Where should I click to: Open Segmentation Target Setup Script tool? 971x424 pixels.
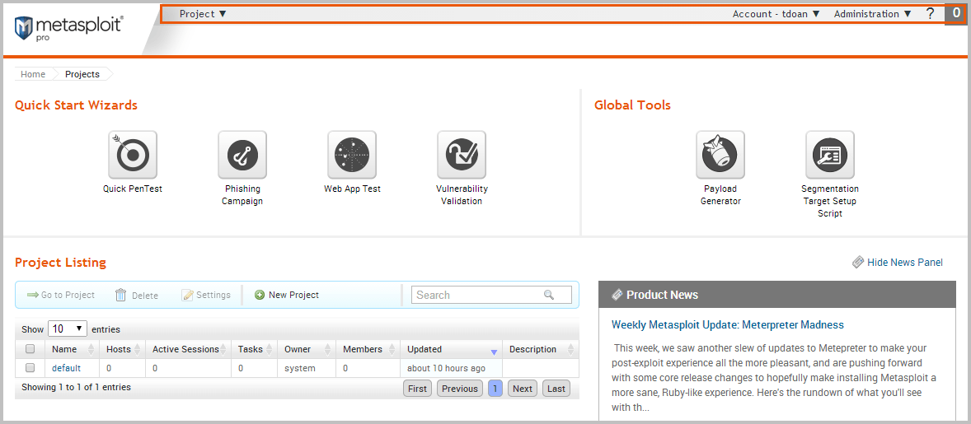pyautogui.click(x=830, y=155)
